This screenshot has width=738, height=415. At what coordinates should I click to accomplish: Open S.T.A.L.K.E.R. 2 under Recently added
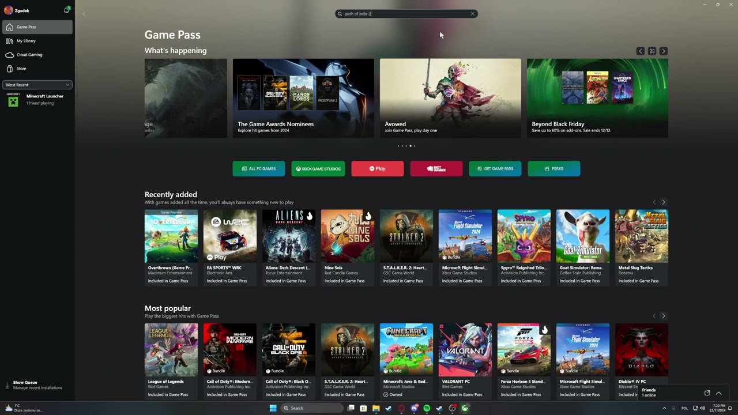[x=406, y=247]
